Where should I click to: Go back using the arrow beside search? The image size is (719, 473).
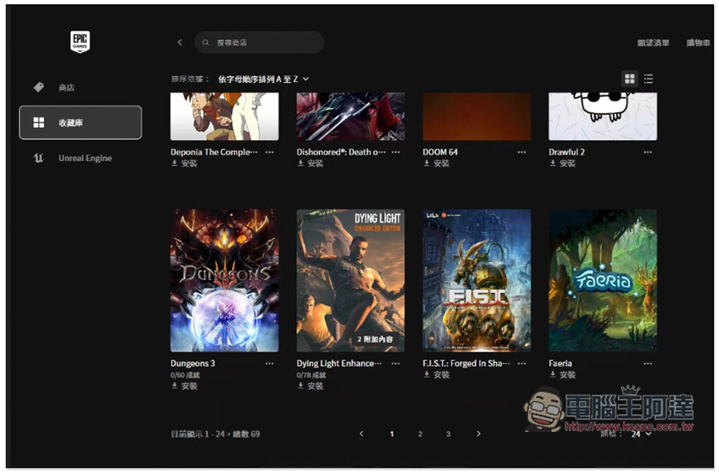(x=180, y=42)
